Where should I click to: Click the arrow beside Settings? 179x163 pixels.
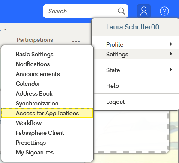coord(171,54)
